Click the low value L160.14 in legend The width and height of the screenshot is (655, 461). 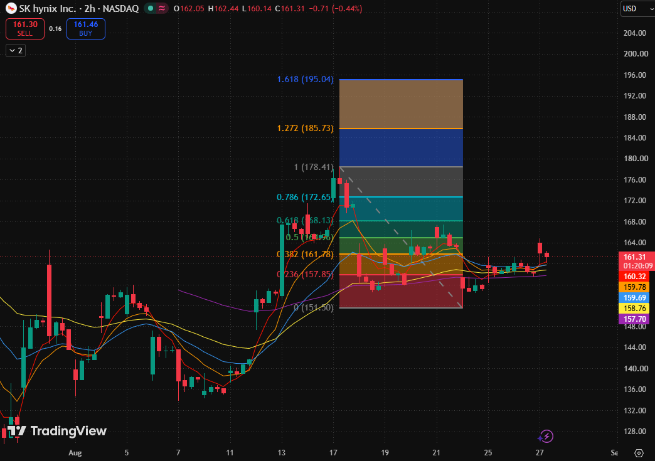pyautogui.click(x=257, y=8)
